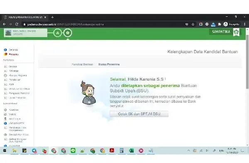Open the Windows Start menu
The image size is (249, 163).
5,151
